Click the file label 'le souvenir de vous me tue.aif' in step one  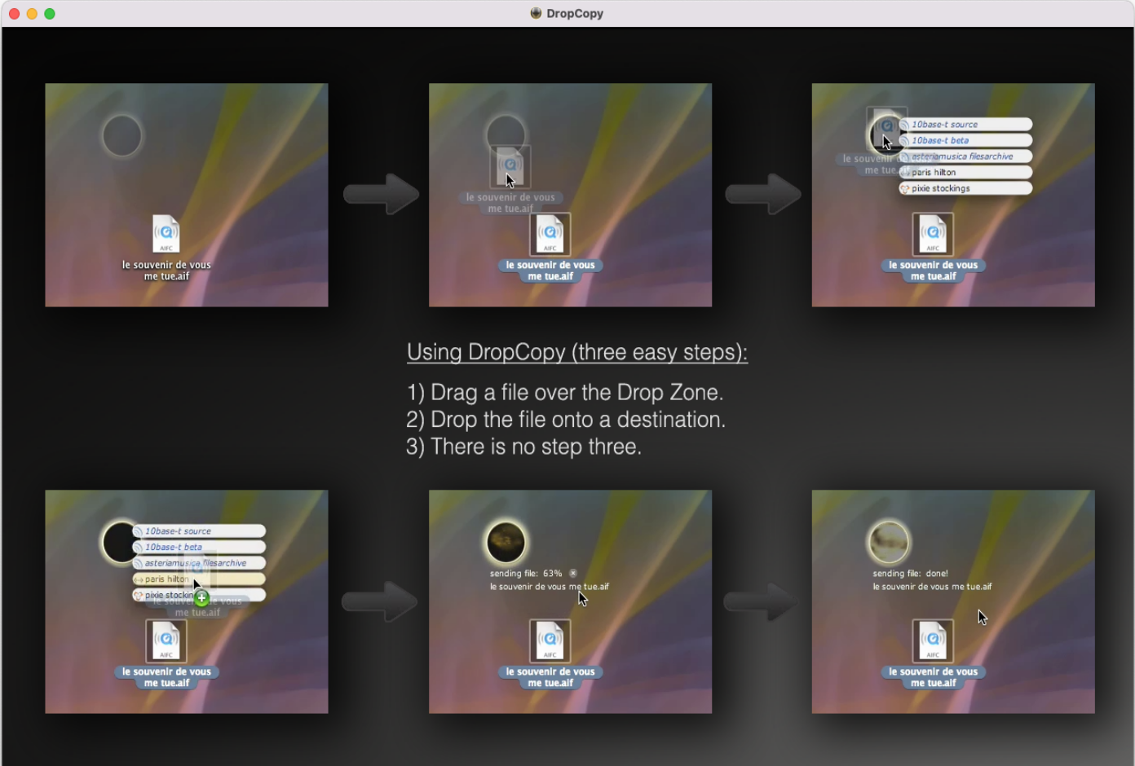(166, 271)
